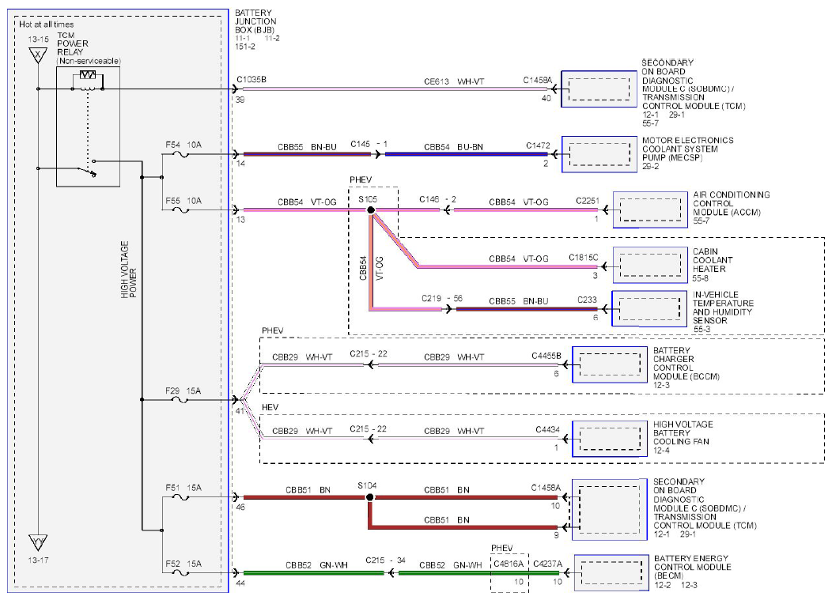The height and width of the screenshot is (600, 832).
Task: Click the 151-2 Battery Junction Box reference
Action: (245, 47)
